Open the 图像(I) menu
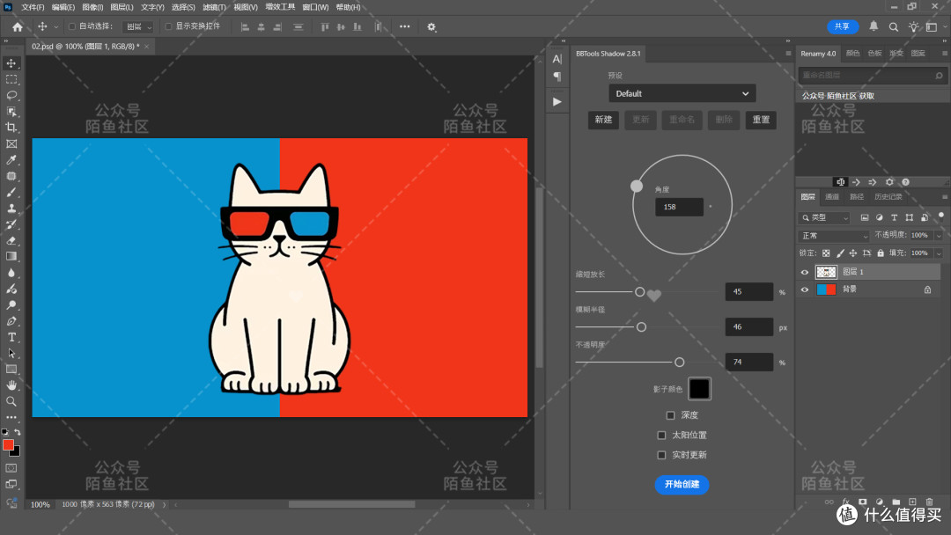The width and height of the screenshot is (951, 535). [92, 7]
